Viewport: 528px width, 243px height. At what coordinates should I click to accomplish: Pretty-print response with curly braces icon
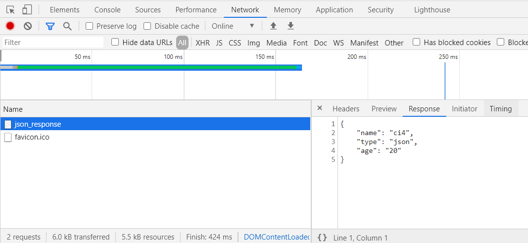pyautogui.click(x=322, y=238)
